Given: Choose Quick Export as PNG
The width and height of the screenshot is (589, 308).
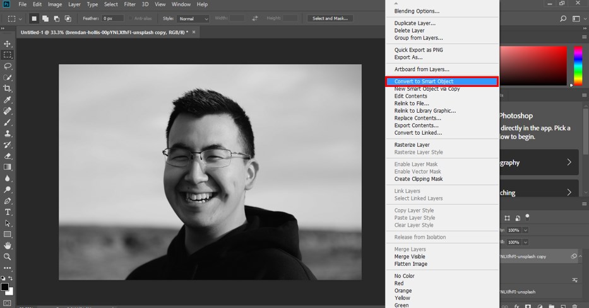Looking at the screenshot, I should [419, 50].
